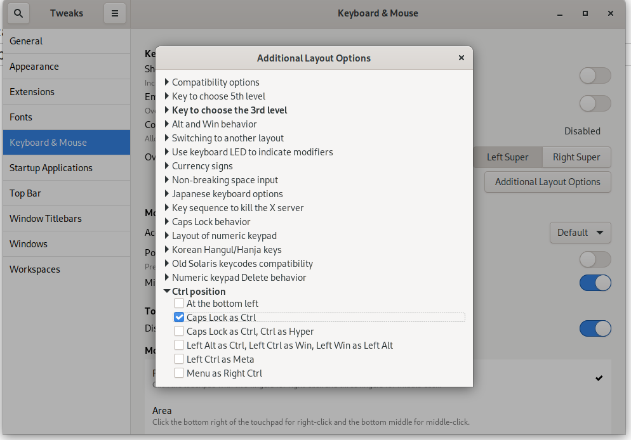This screenshot has height=440, width=631.
Task: Select the Area touchpad click method
Action: click(x=163, y=411)
